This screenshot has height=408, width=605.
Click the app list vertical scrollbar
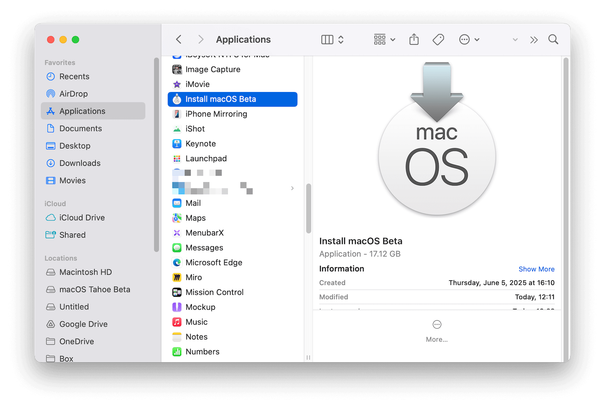309,209
